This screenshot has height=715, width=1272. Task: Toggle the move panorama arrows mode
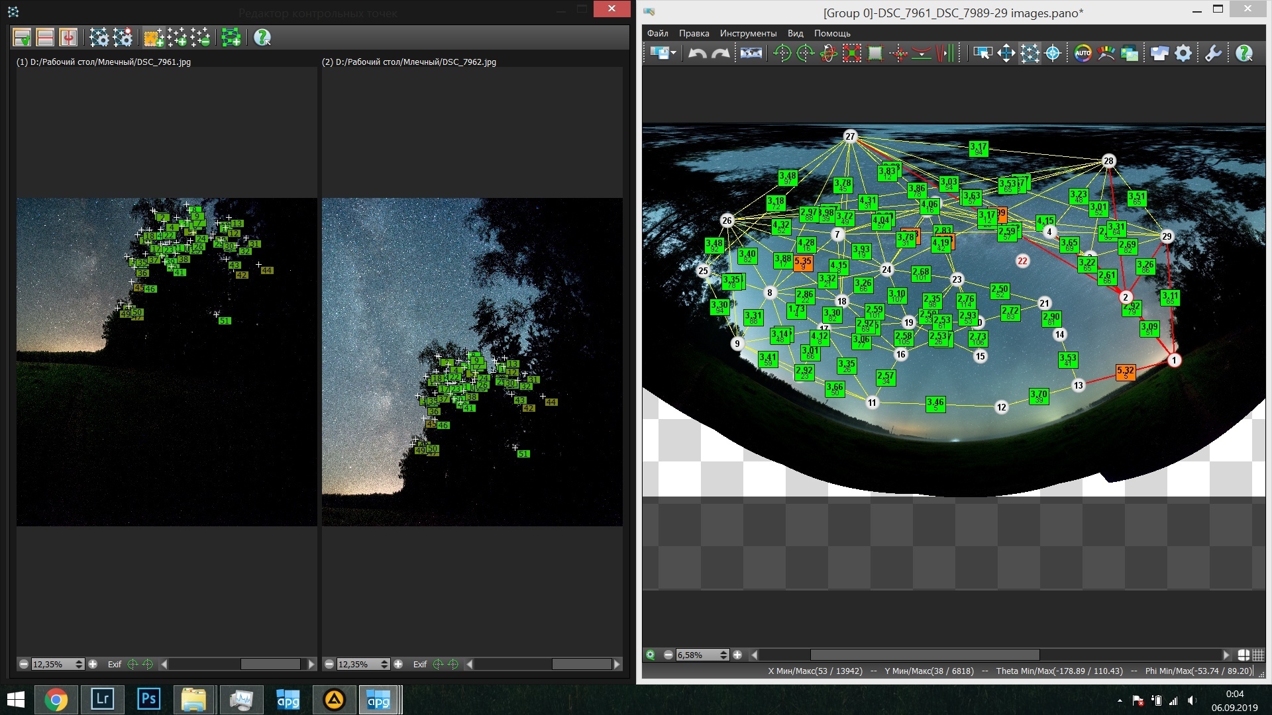click(1006, 54)
